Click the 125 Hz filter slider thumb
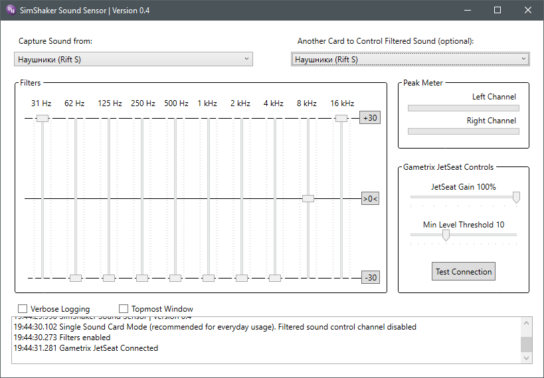Viewport: 544px width, 378px height. [x=109, y=278]
